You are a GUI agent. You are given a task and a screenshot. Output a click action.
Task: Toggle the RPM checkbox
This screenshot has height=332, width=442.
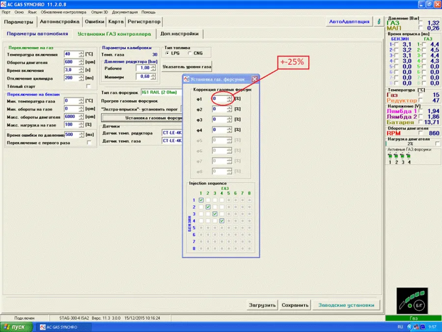pyautogui.click(x=420, y=133)
